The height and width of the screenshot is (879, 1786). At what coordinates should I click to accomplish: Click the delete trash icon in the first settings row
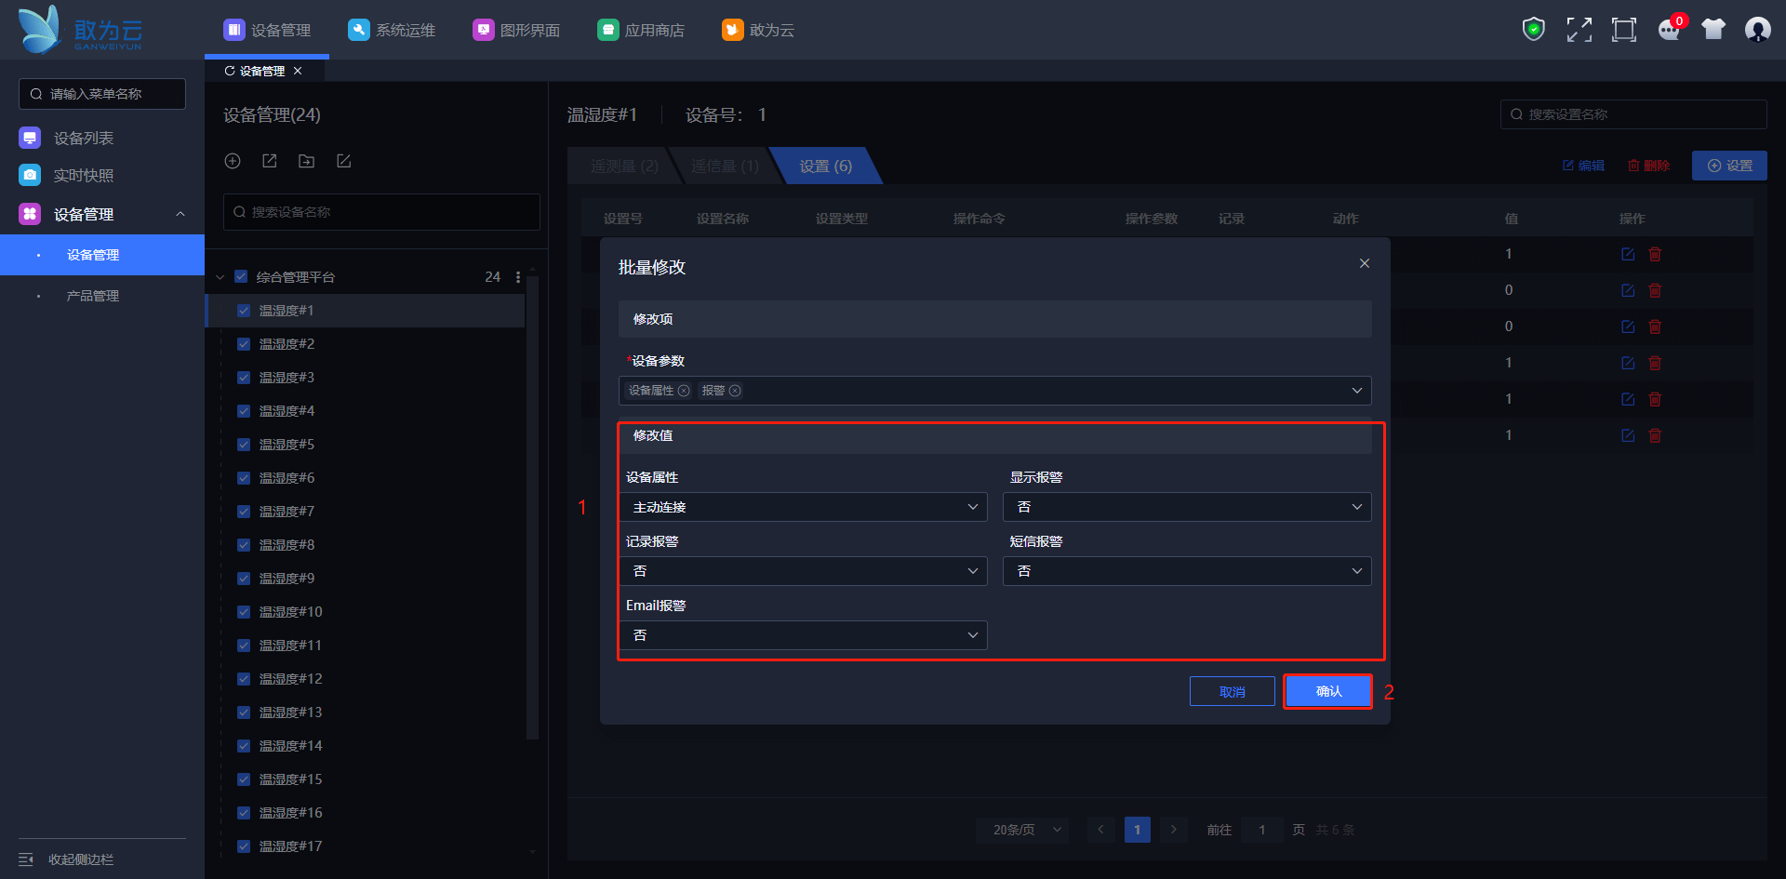pyautogui.click(x=1655, y=254)
